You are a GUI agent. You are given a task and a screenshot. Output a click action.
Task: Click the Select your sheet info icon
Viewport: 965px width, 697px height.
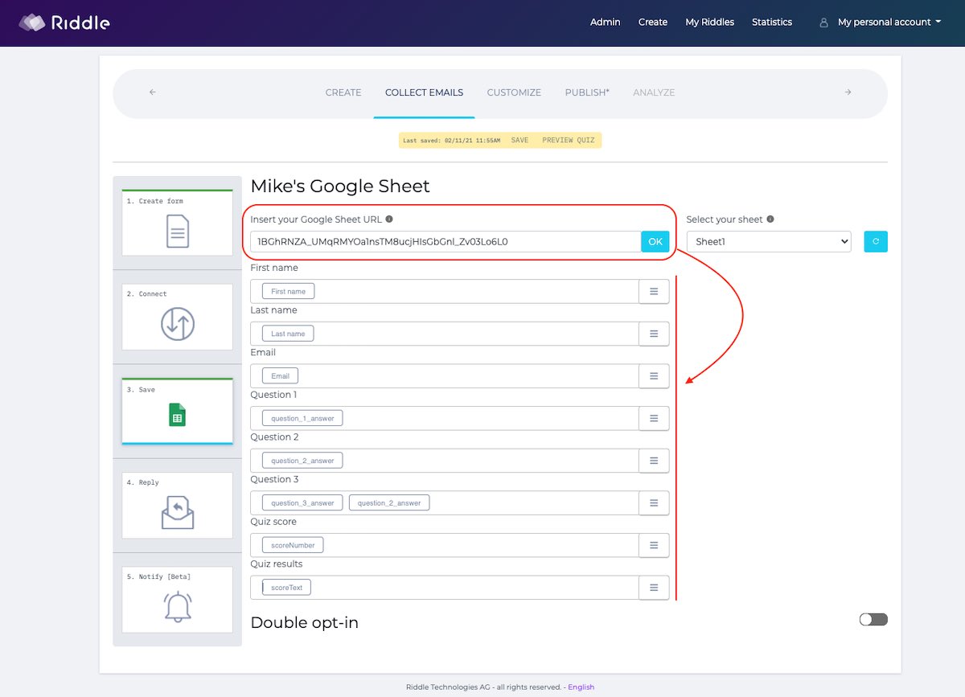770,219
